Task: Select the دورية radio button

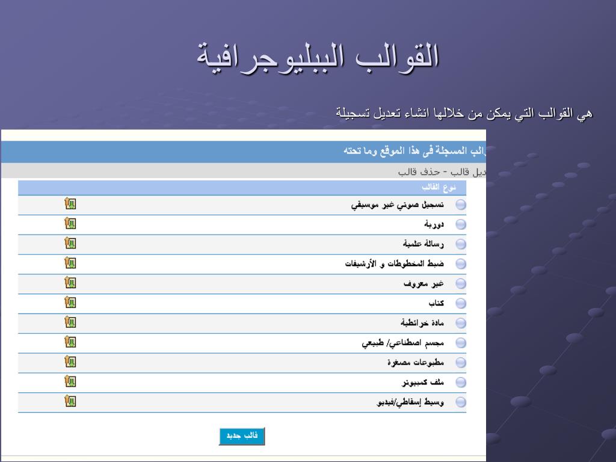Action: point(461,224)
